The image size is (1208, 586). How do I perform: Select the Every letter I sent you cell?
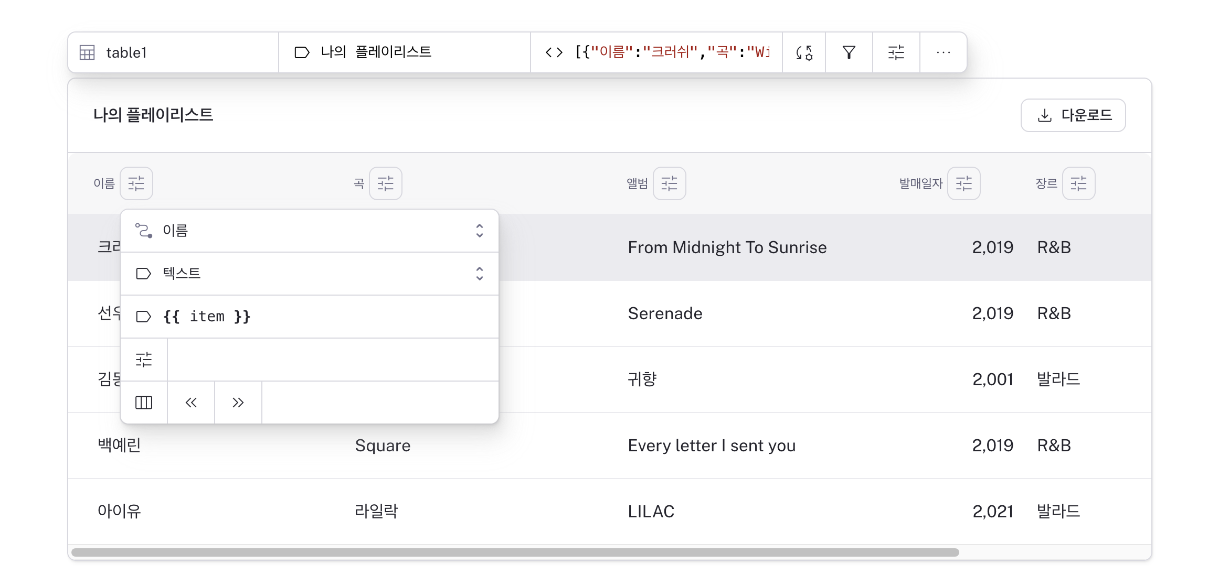pos(712,446)
